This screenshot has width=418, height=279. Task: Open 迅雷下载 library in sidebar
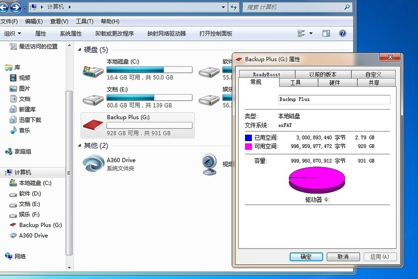(29, 120)
